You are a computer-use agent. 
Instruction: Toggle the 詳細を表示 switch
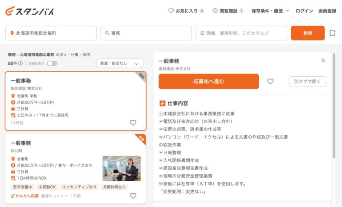52,63
